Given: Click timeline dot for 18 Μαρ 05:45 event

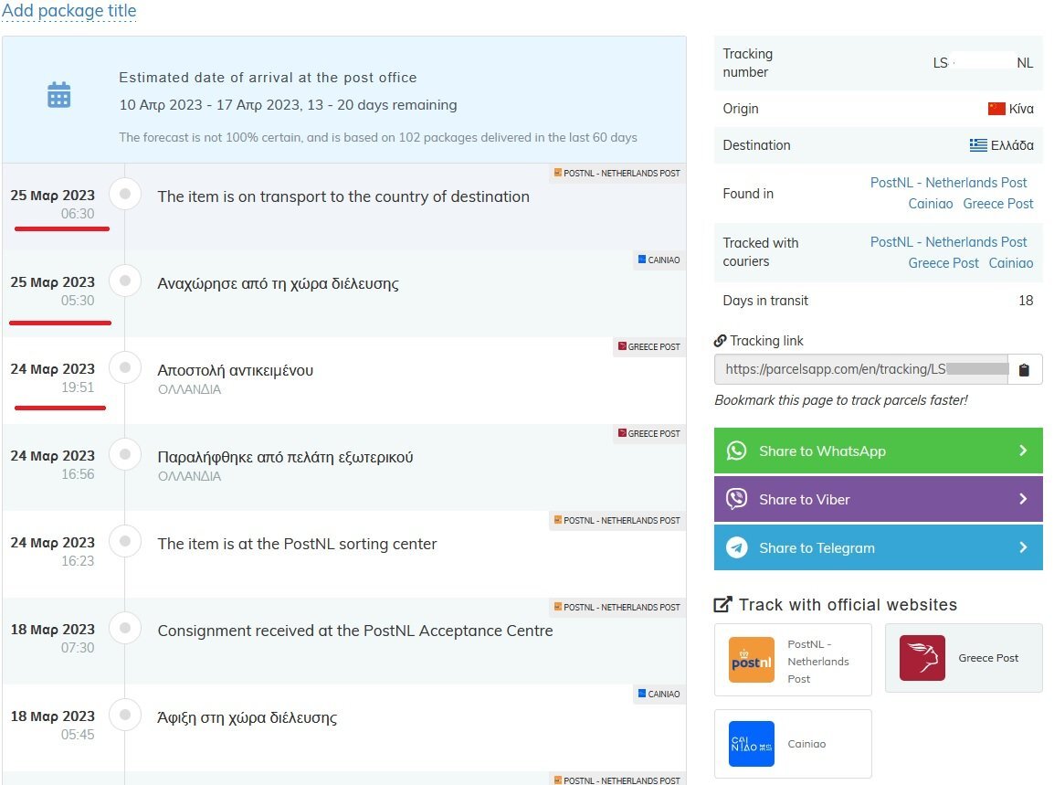Looking at the screenshot, I should 125,715.
